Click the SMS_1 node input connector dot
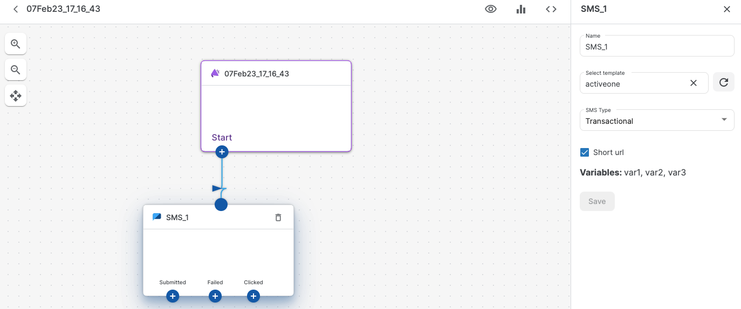The image size is (741, 309). click(221, 205)
